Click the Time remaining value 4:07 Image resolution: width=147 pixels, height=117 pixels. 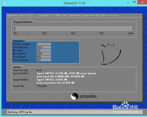44,60
